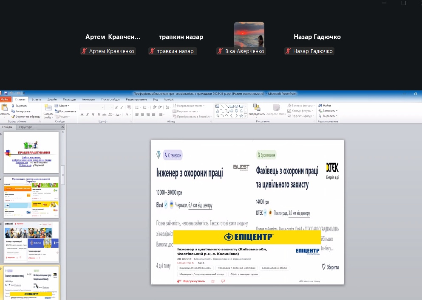Click Заменить to replace text
Viewport: 422px width, 300px height.
pos(328,111)
